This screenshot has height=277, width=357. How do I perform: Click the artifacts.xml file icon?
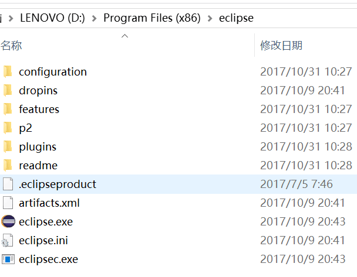[x=8, y=203]
